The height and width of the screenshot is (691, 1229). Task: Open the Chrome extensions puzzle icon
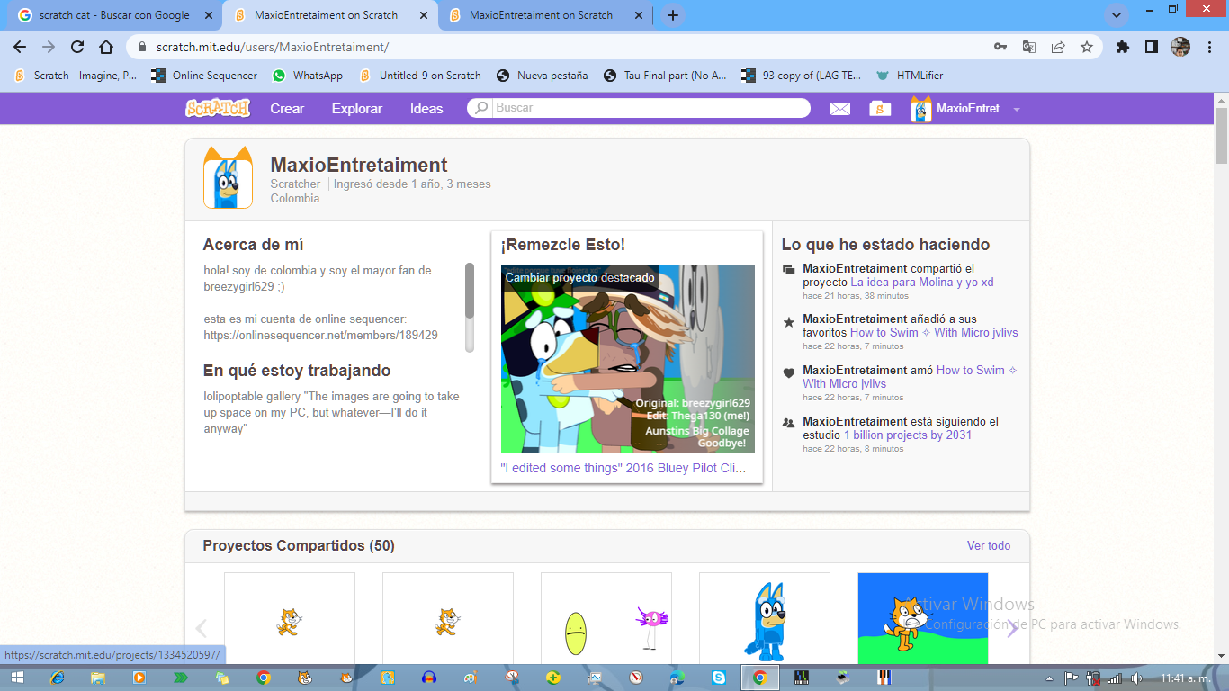tap(1123, 47)
